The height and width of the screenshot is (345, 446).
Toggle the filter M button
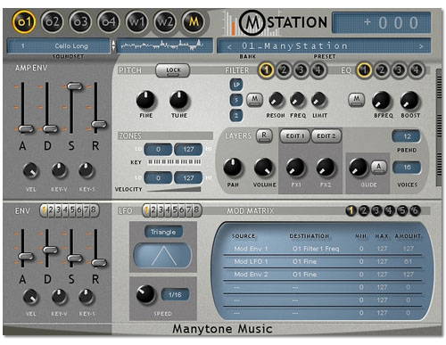pyautogui.click(x=255, y=100)
